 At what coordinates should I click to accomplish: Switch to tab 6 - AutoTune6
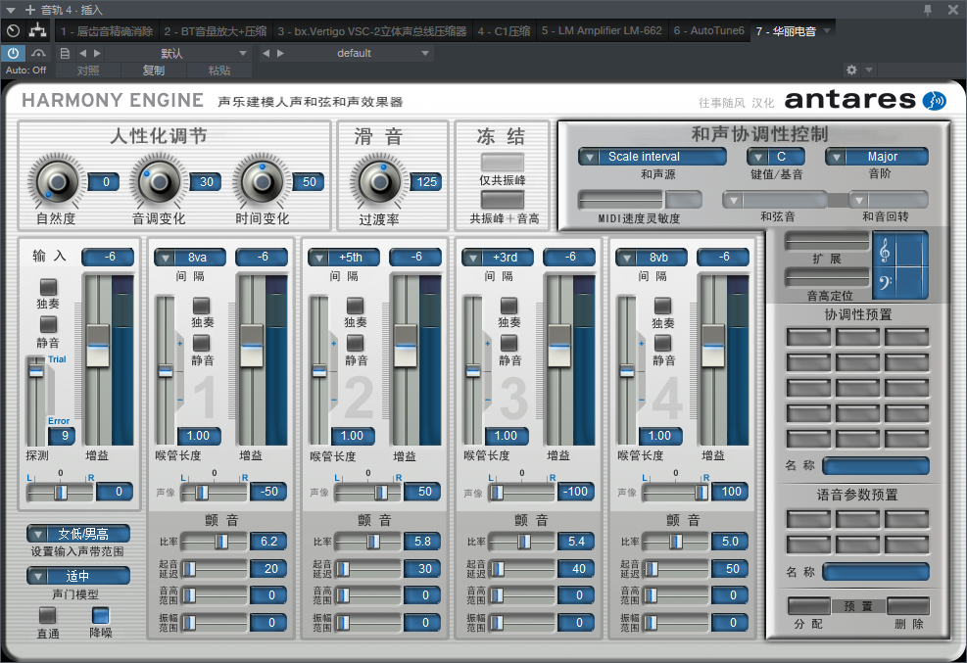click(x=708, y=30)
